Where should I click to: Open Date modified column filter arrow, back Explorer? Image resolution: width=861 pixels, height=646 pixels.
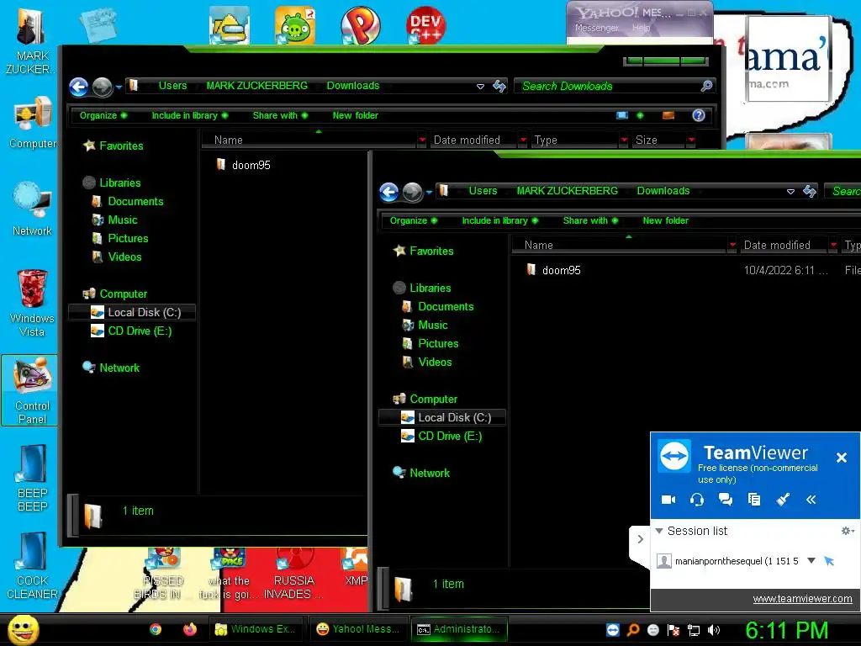tap(523, 140)
